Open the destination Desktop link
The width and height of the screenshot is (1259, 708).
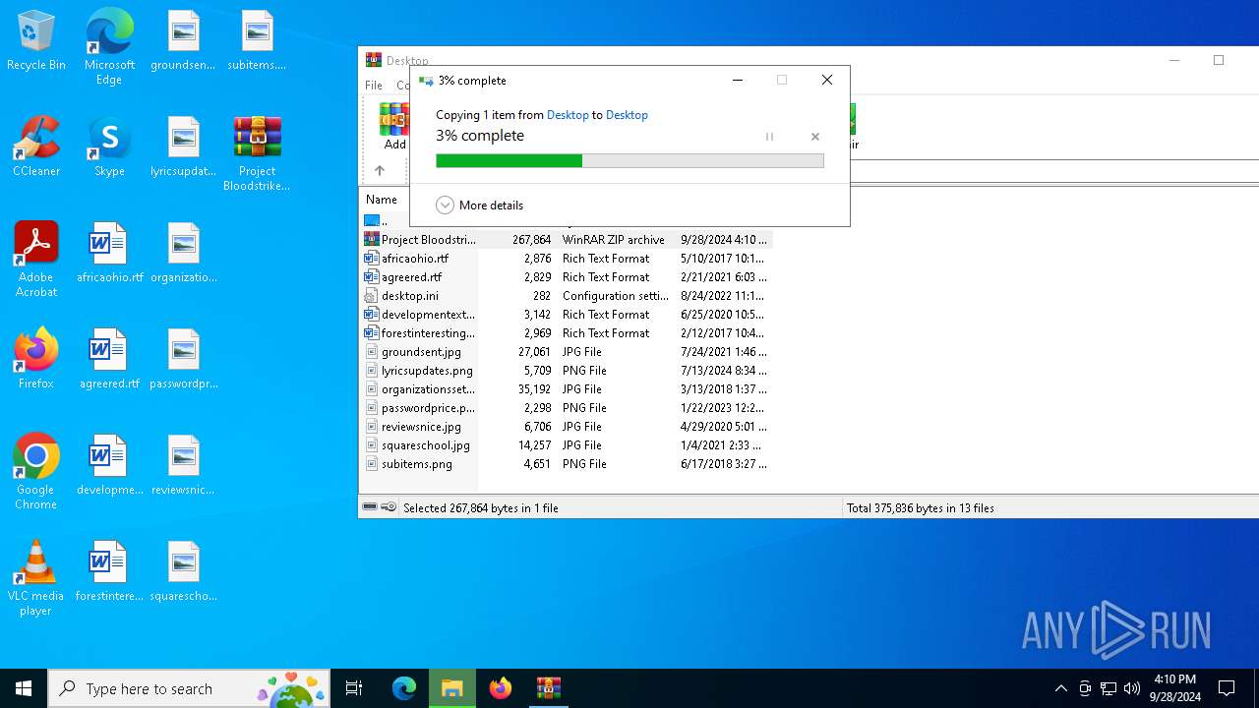(627, 115)
